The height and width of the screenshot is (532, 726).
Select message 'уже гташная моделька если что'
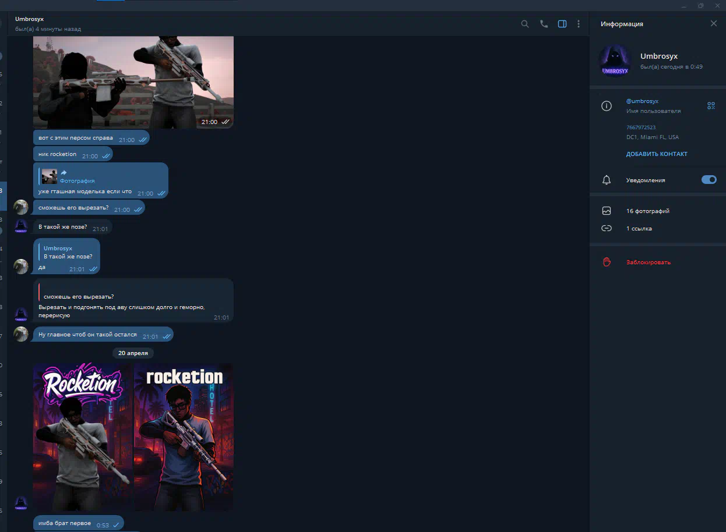point(101,180)
